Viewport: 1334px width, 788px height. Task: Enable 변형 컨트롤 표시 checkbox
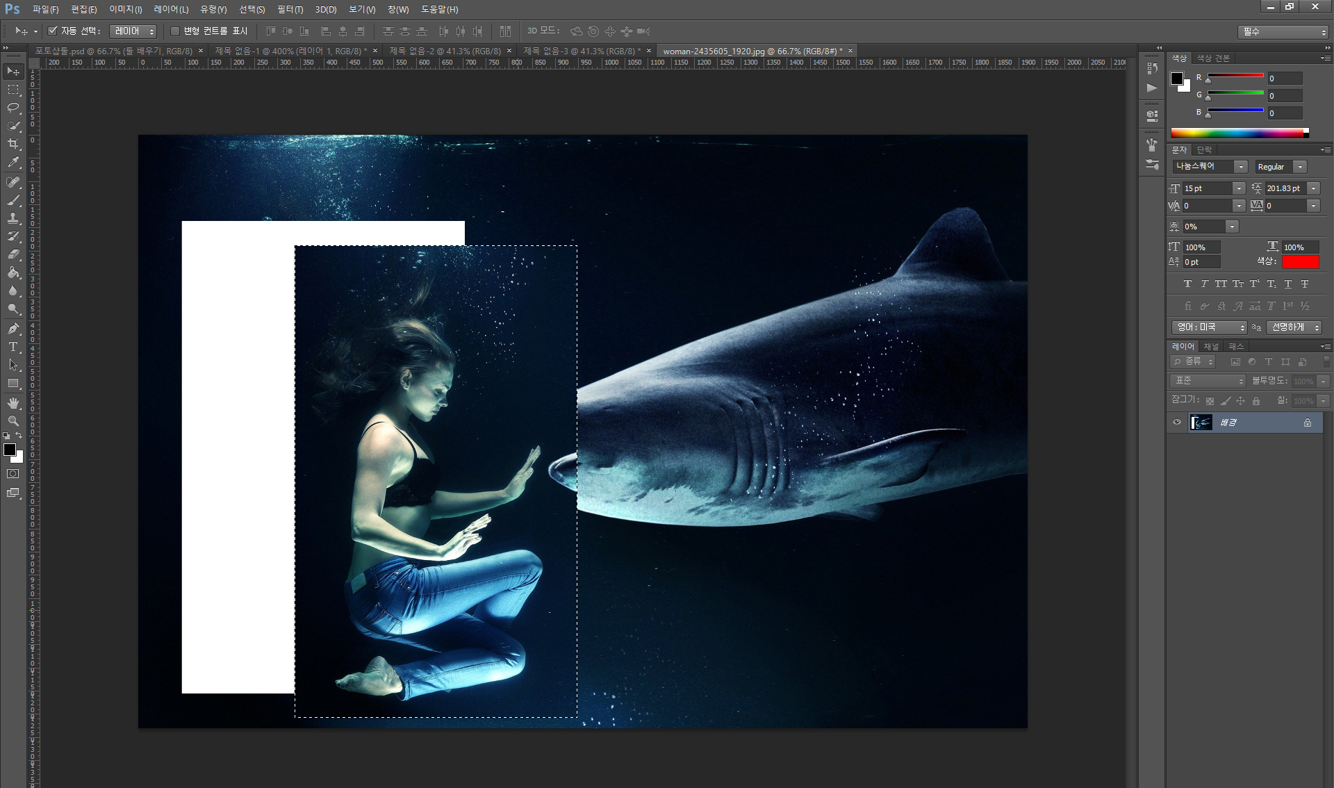tap(175, 31)
